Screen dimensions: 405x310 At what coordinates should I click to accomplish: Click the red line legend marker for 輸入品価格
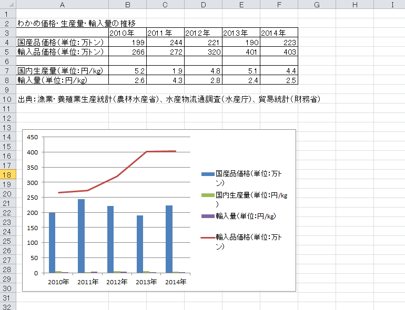[208, 237]
